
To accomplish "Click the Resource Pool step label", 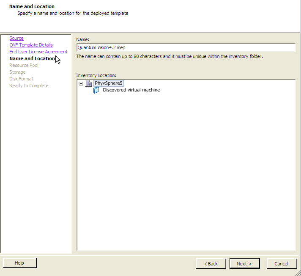I will click(24, 65).
